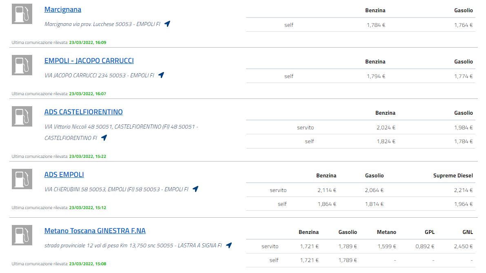Screen dimensions: 486x273
Task: Click Marcignana self Benzina price 1,784 €
Action: point(376,25)
